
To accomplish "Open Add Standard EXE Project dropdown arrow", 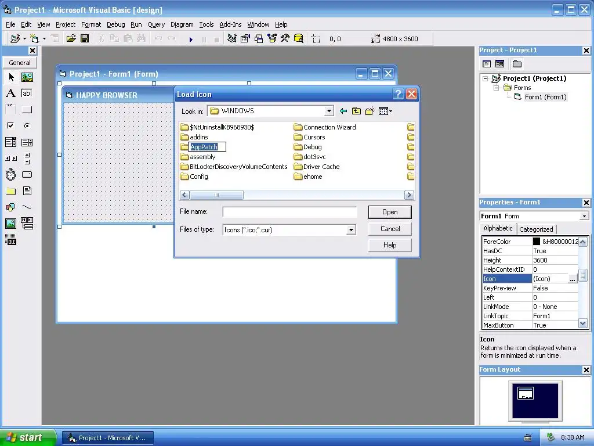I will (x=24, y=39).
